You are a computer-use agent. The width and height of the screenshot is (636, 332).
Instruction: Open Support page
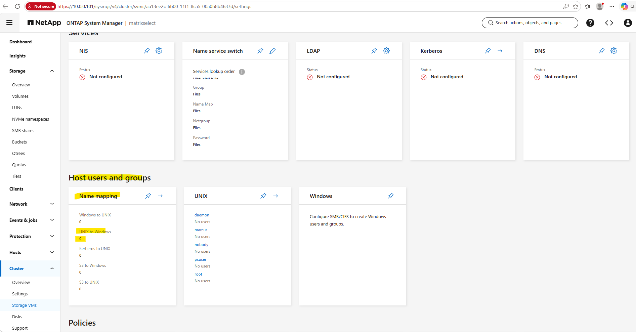point(20,328)
